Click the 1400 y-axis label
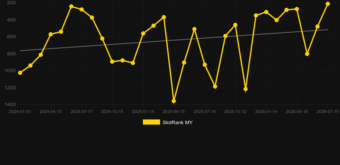This screenshot has height=165, width=340. tap(10, 104)
